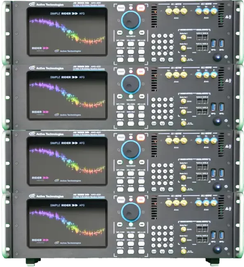
Task: Click the Active Technologies logo on the top unit
Action: point(46,5)
